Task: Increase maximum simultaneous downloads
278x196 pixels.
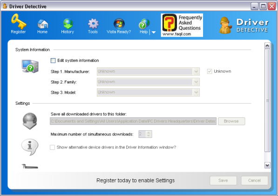Action: (x=149, y=133)
